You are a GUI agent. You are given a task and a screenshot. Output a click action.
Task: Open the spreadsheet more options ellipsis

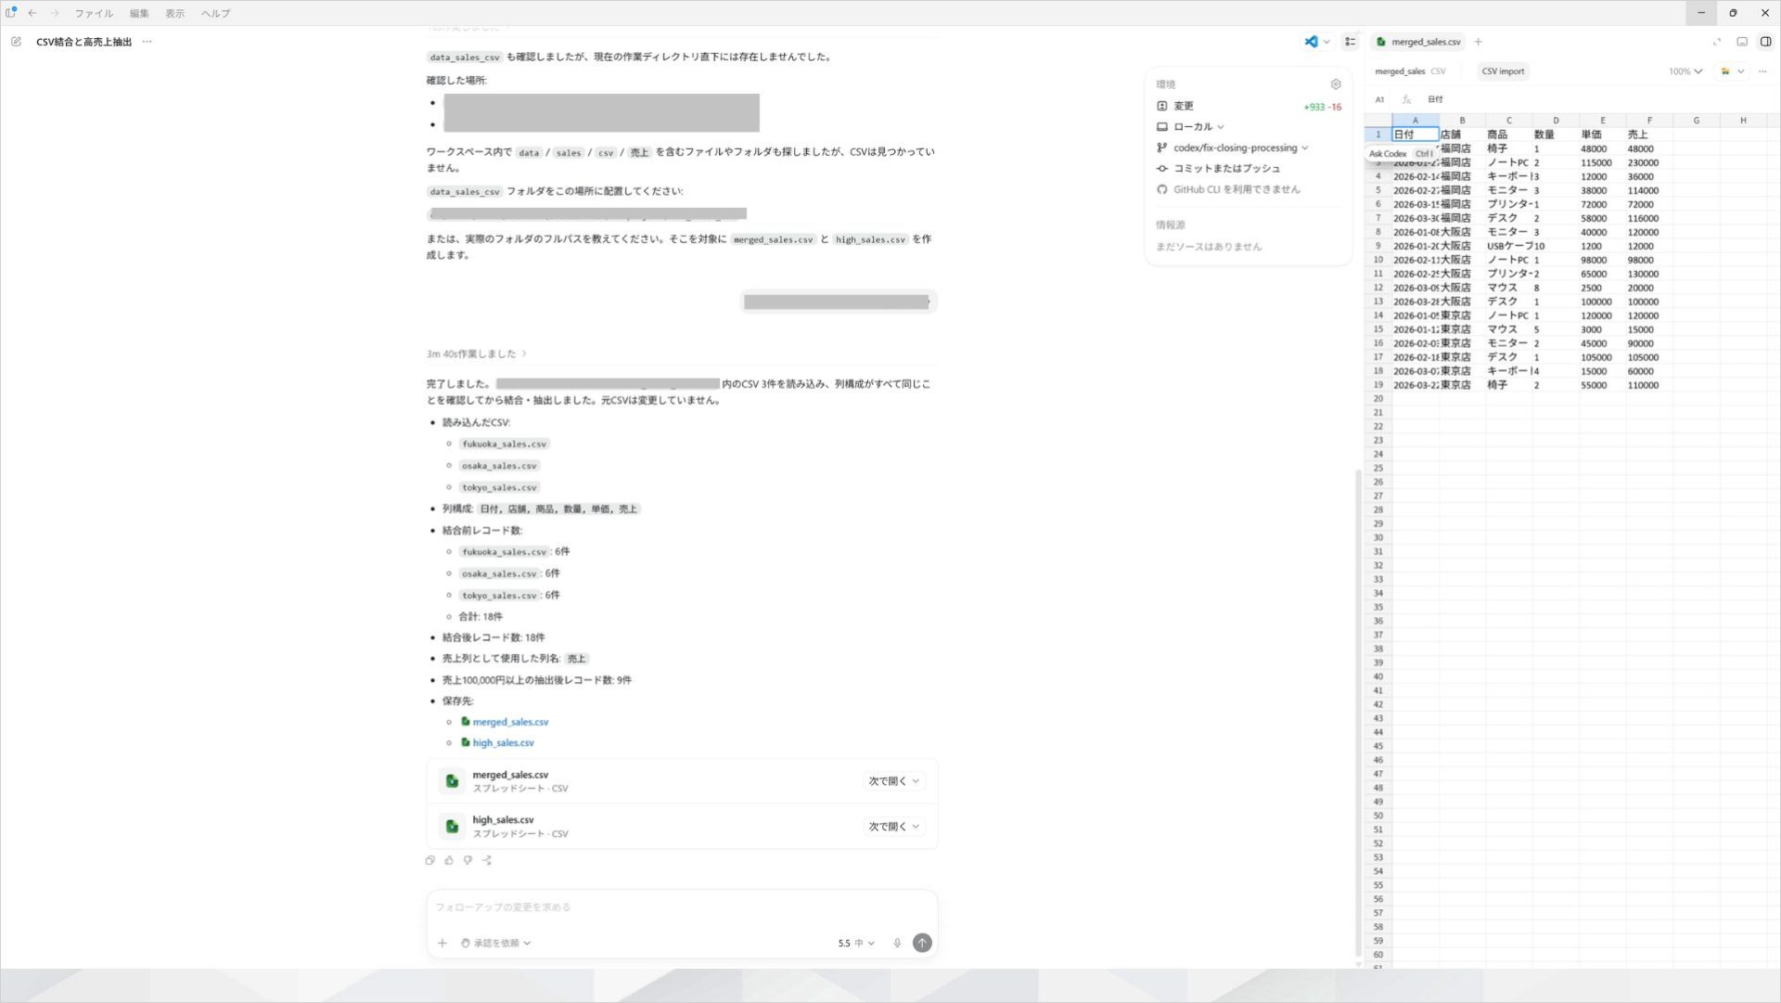(x=1762, y=71)
